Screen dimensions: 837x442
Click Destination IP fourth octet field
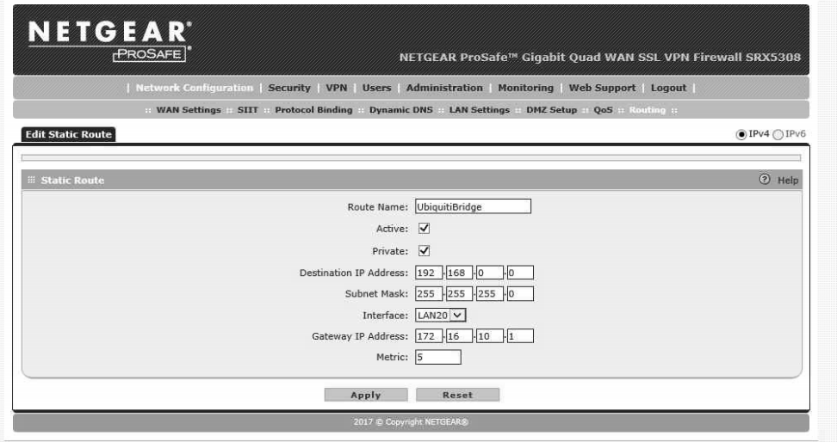coord(520,273)
